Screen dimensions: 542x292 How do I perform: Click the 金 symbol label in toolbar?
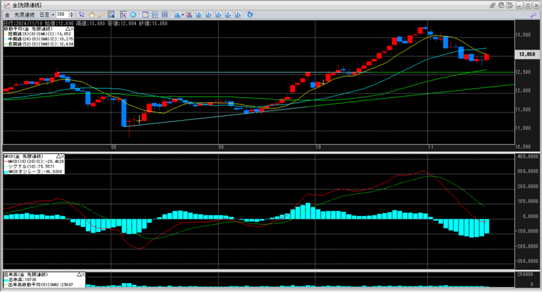click(6, 14)
